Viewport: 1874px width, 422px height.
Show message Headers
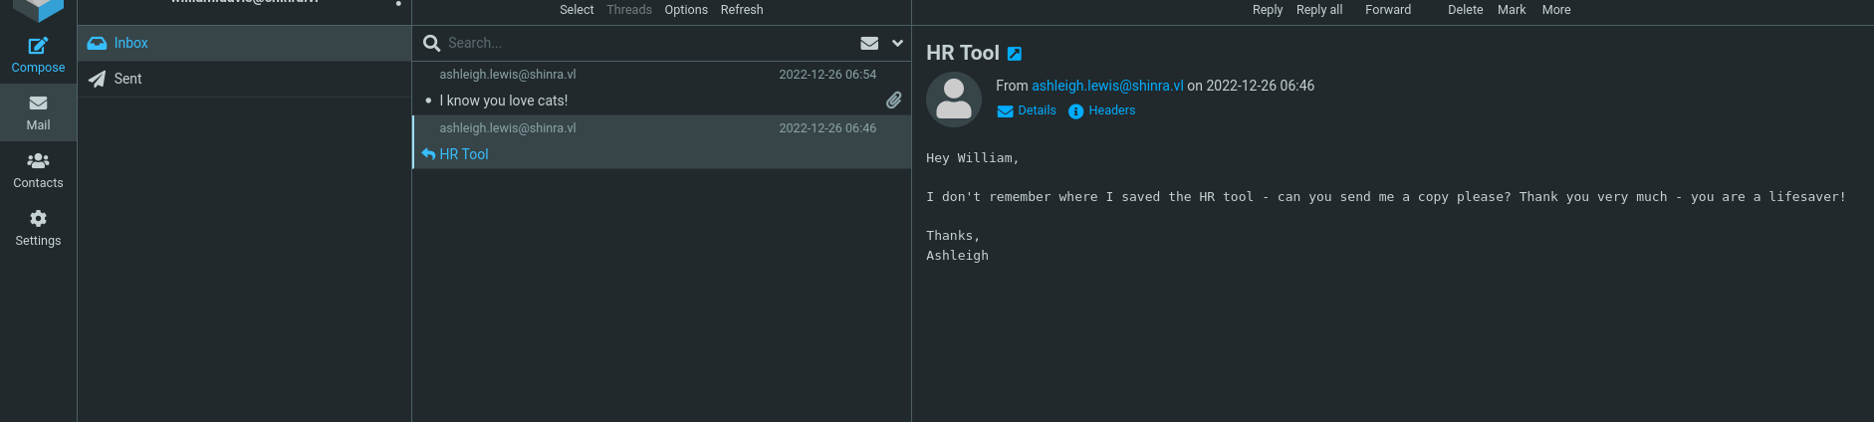(1101, 110)
